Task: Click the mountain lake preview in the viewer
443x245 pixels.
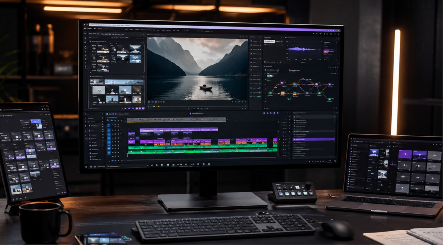Action: (197, 68)
